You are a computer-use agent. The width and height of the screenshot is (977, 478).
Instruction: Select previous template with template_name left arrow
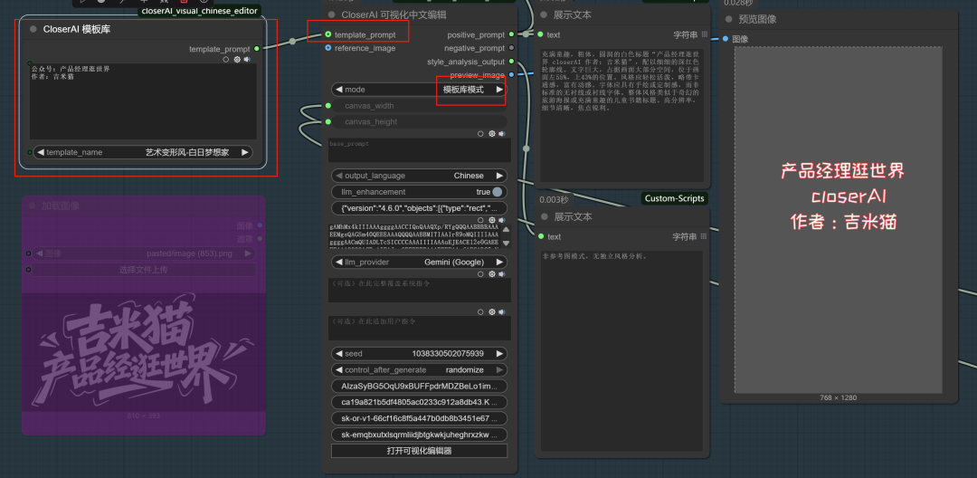41,152
